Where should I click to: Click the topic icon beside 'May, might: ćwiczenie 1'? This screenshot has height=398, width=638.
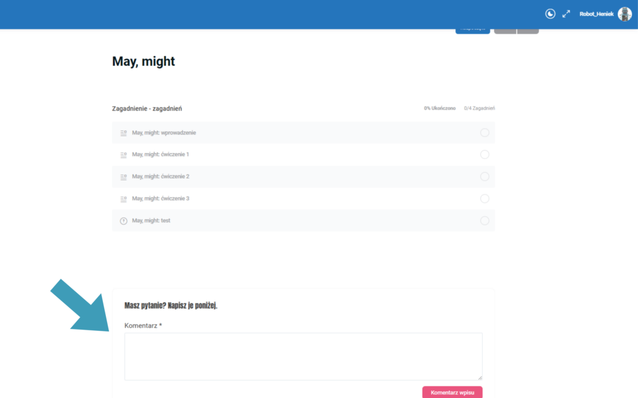coord(123,155)
